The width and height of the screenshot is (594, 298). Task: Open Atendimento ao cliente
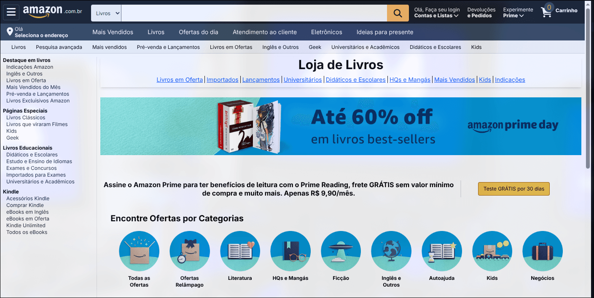[265, 32]
